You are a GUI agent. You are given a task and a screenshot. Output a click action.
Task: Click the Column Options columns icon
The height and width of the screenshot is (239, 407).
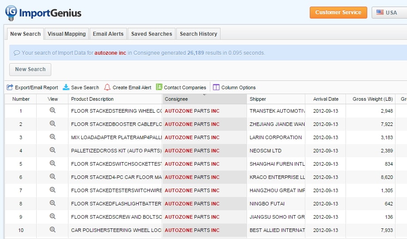pyautogui.click(x=216, y=87)
